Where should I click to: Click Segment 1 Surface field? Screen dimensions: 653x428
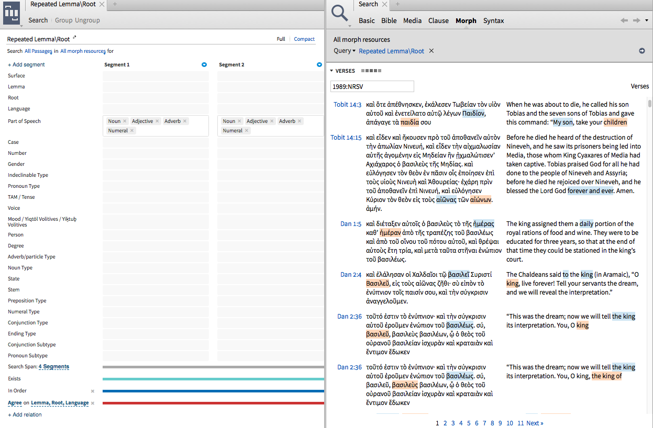[156, 76]
